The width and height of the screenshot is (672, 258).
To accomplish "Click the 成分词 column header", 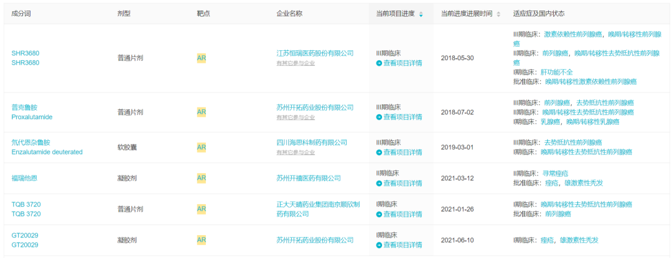I will point(22,14).
